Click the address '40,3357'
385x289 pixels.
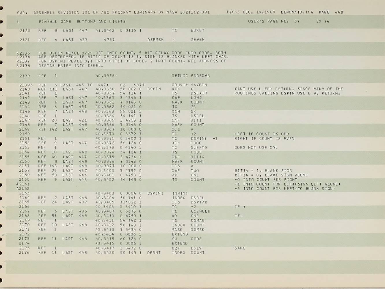tap(105, 93)
